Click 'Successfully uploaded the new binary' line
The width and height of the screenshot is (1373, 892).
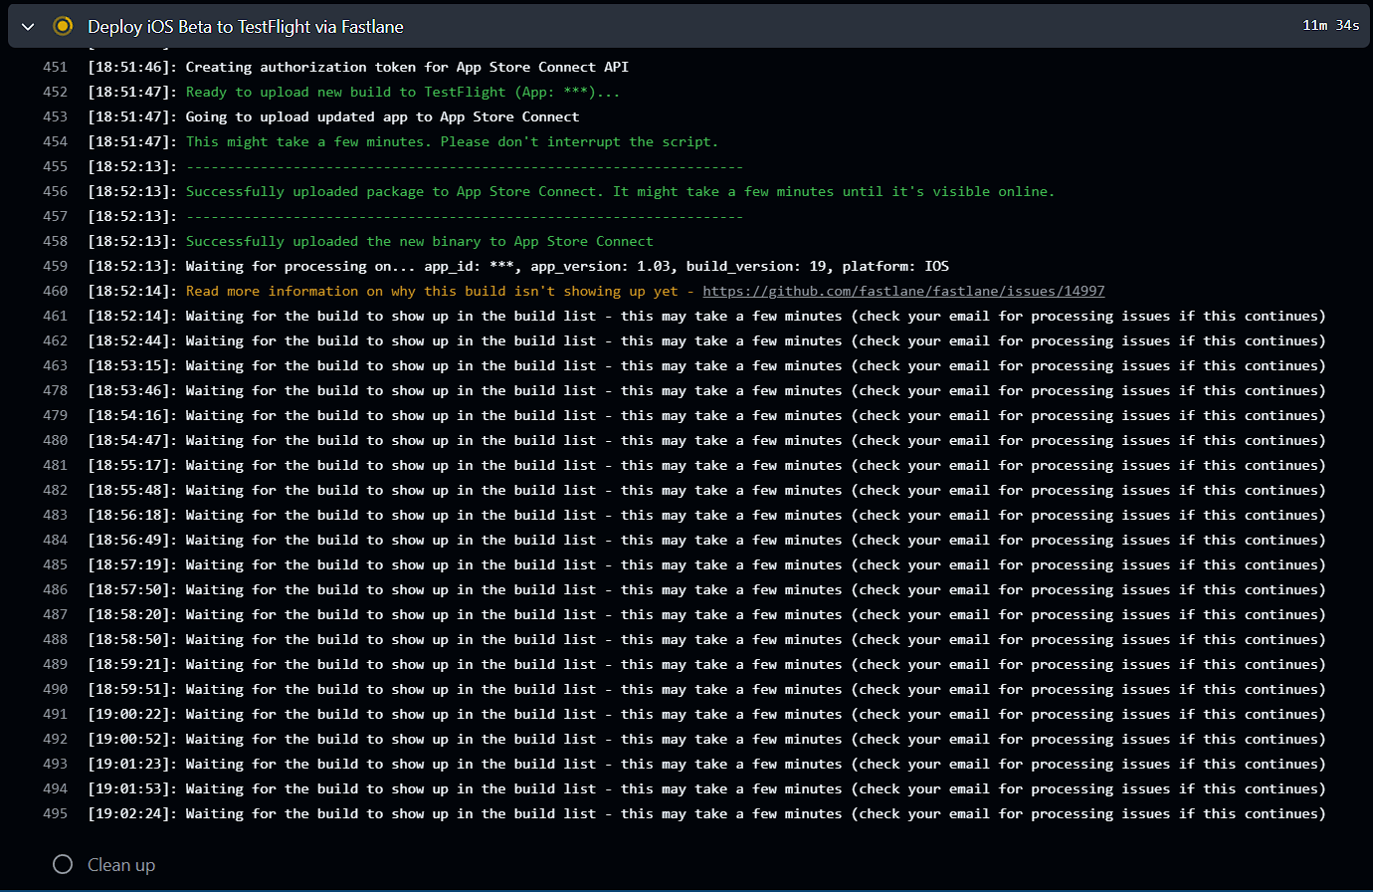(x=420, y=241)
